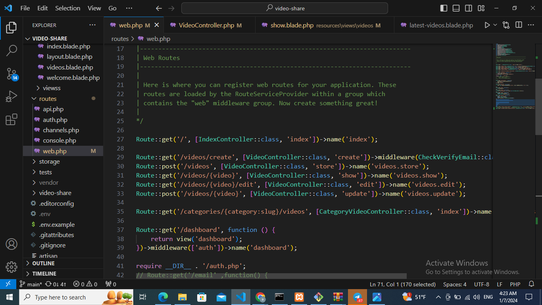
Task: Switch to the VideoController.php tab
Action: pyautogui.click(x=209, y=25)
